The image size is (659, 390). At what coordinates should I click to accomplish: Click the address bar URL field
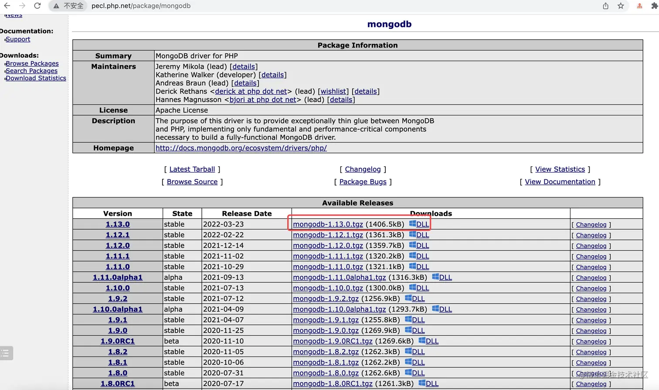pyautogui.click(x=141, y=6)
